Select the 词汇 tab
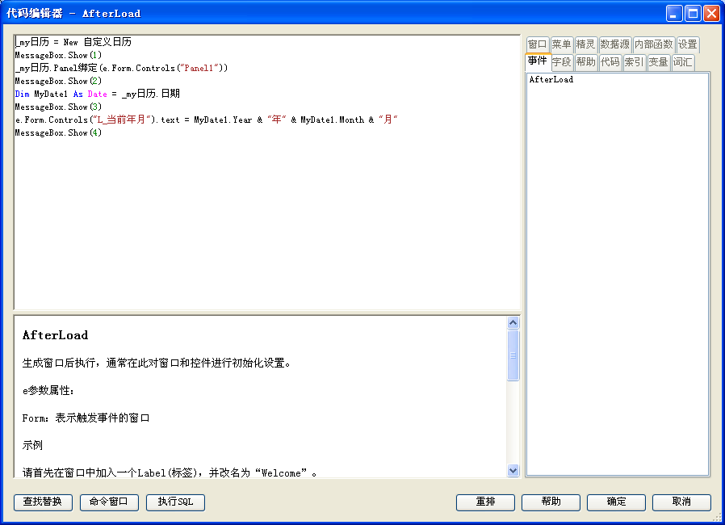 click(x=682, y=62)
